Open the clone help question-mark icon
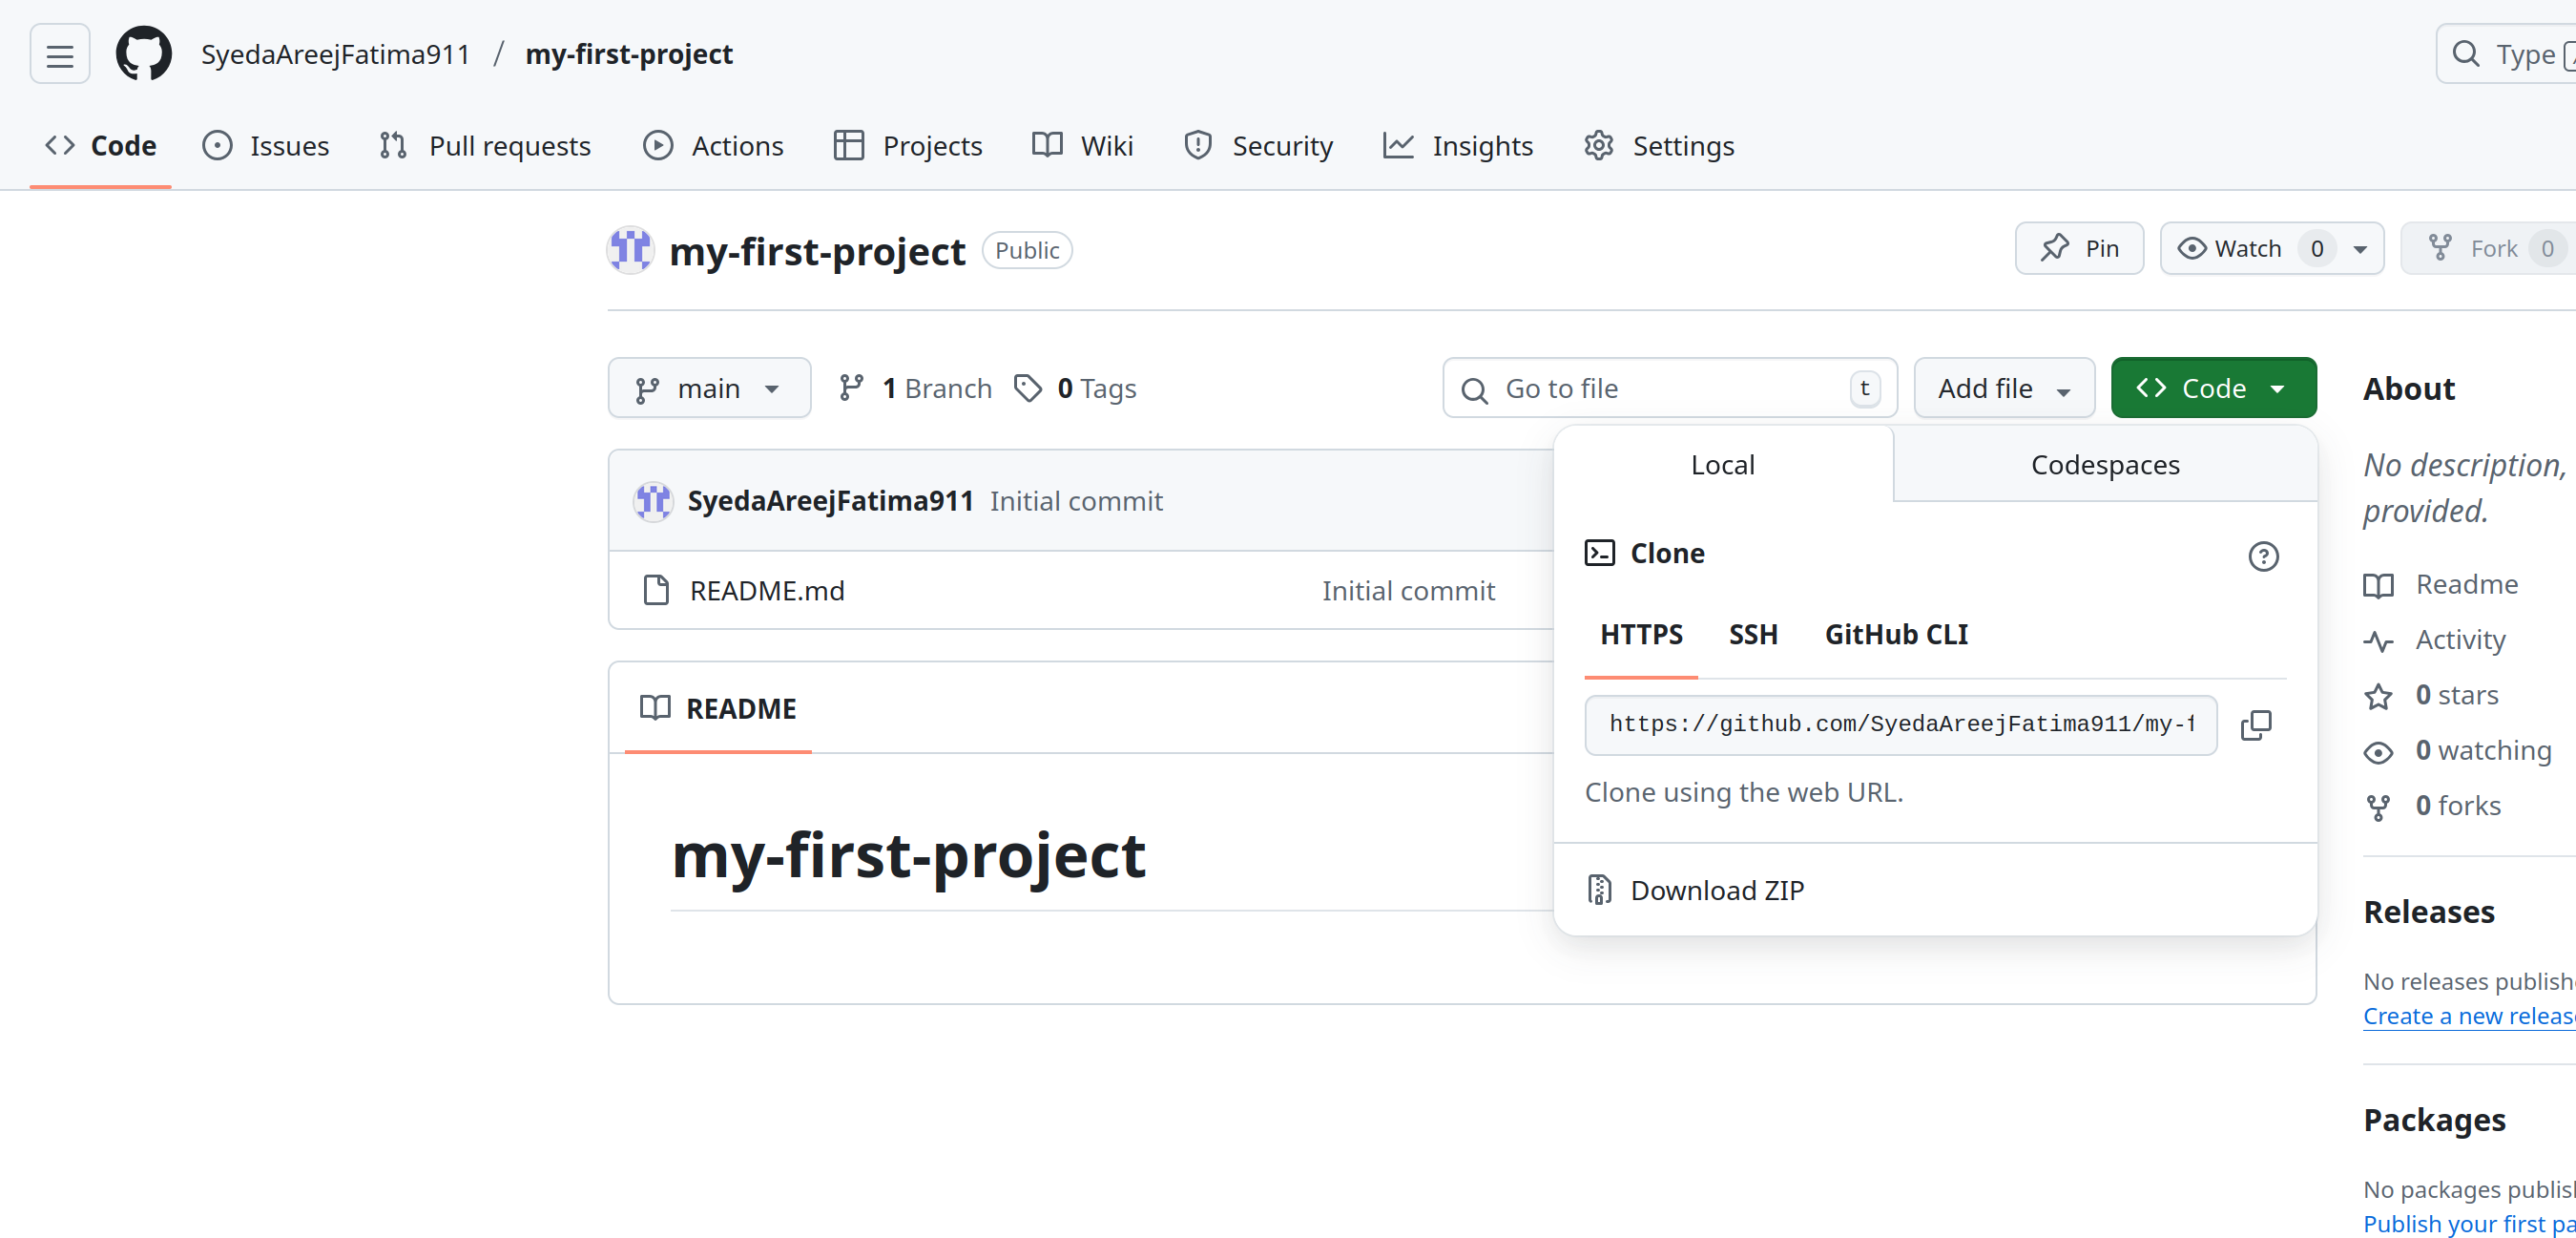This screenshot has width=2576, height=1238. (x=2263, y=556)
